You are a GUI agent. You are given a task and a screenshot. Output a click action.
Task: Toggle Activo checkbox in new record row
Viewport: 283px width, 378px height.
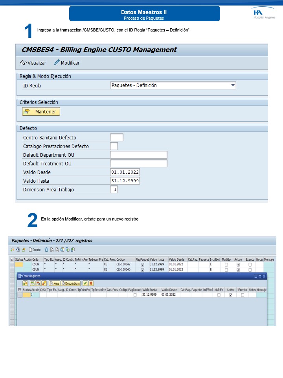pos(230,295)
